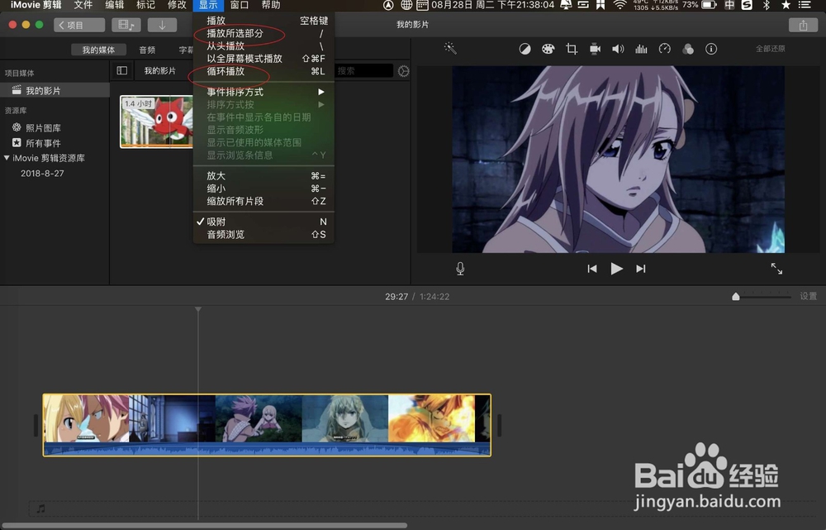
Task: Select the voiceover microphone icon
Action: 460,268
